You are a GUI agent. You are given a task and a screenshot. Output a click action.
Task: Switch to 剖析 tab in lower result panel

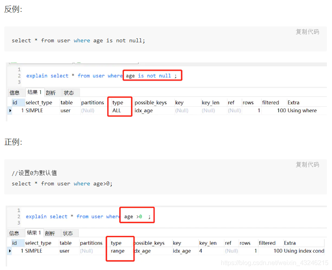tap(50, 233)
